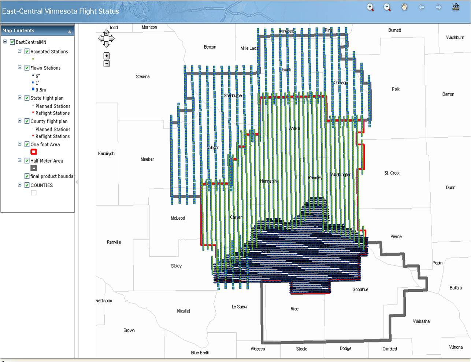Viewport: 471px width, 362px height.
Task: Pan map east with right arrow
Action: (x=112, y=38)
